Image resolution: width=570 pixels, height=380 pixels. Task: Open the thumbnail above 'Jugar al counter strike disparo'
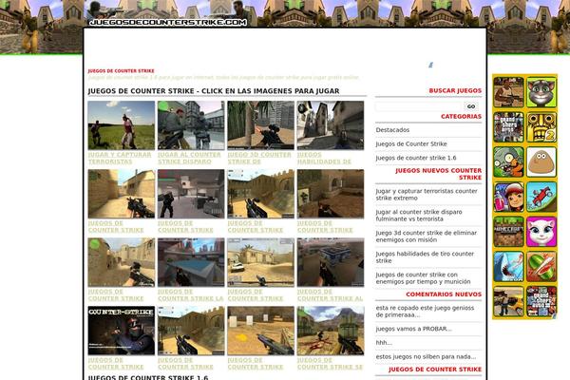pos(191,125)
